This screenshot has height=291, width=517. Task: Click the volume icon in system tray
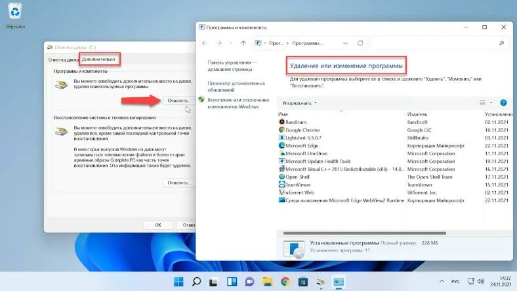pyautogui.click(x=481, y=281)
